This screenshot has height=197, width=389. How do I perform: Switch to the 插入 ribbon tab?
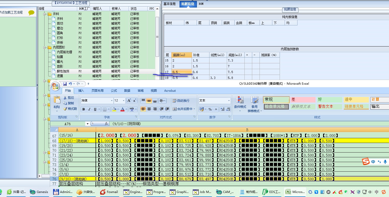81,91
